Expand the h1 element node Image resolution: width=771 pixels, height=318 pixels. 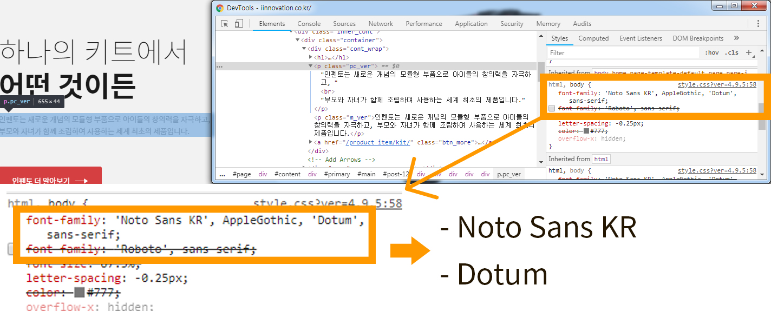point(310,57)
